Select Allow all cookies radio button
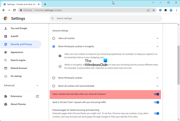180x121 pixels. pos(53,38)
